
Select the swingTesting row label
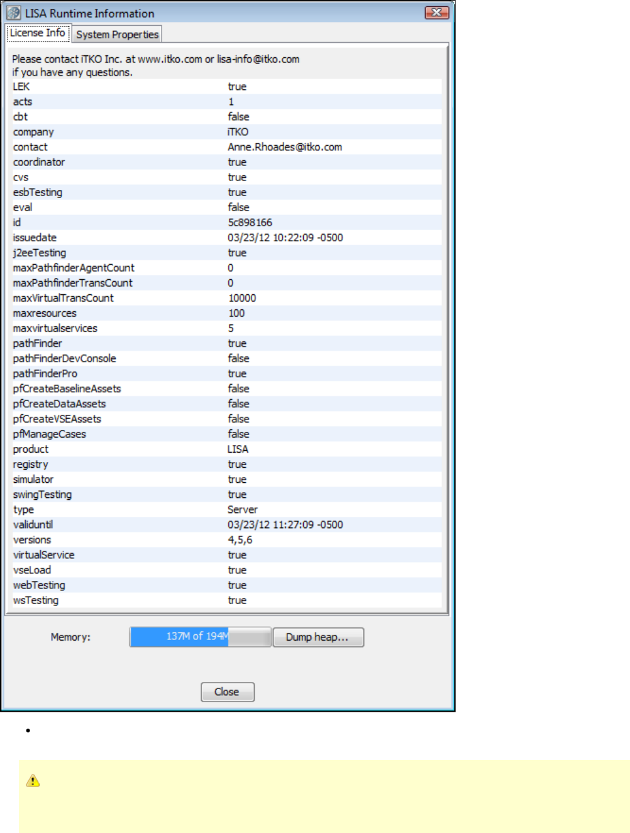(x=42, y=494)
